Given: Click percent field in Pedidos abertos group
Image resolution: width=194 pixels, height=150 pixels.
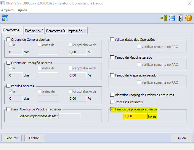Looking at the screenshot, I should click(x=78, y=99).
